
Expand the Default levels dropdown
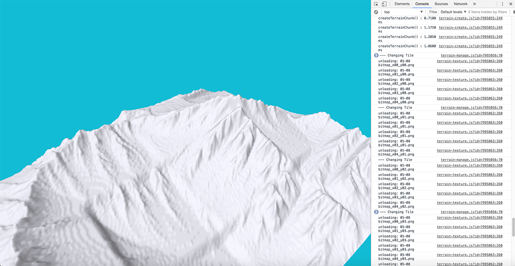click(453, 12)
